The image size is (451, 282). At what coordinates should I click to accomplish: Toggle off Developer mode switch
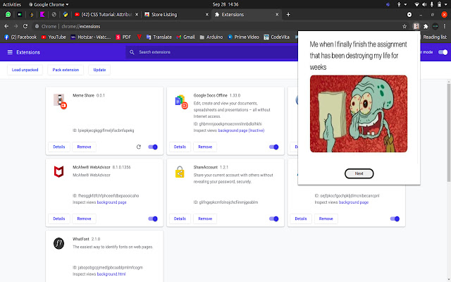point(443,52)
